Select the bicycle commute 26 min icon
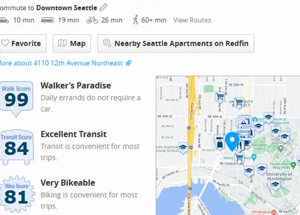This screenshot has height=215, width=300. coord(92,20)
